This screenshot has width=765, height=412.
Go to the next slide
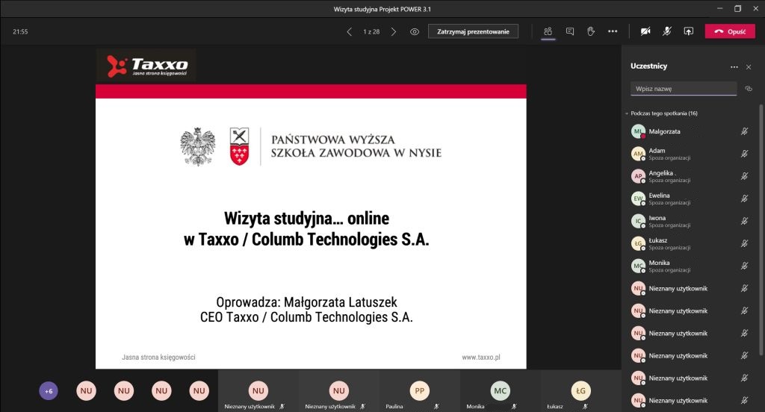pos(394,31)
